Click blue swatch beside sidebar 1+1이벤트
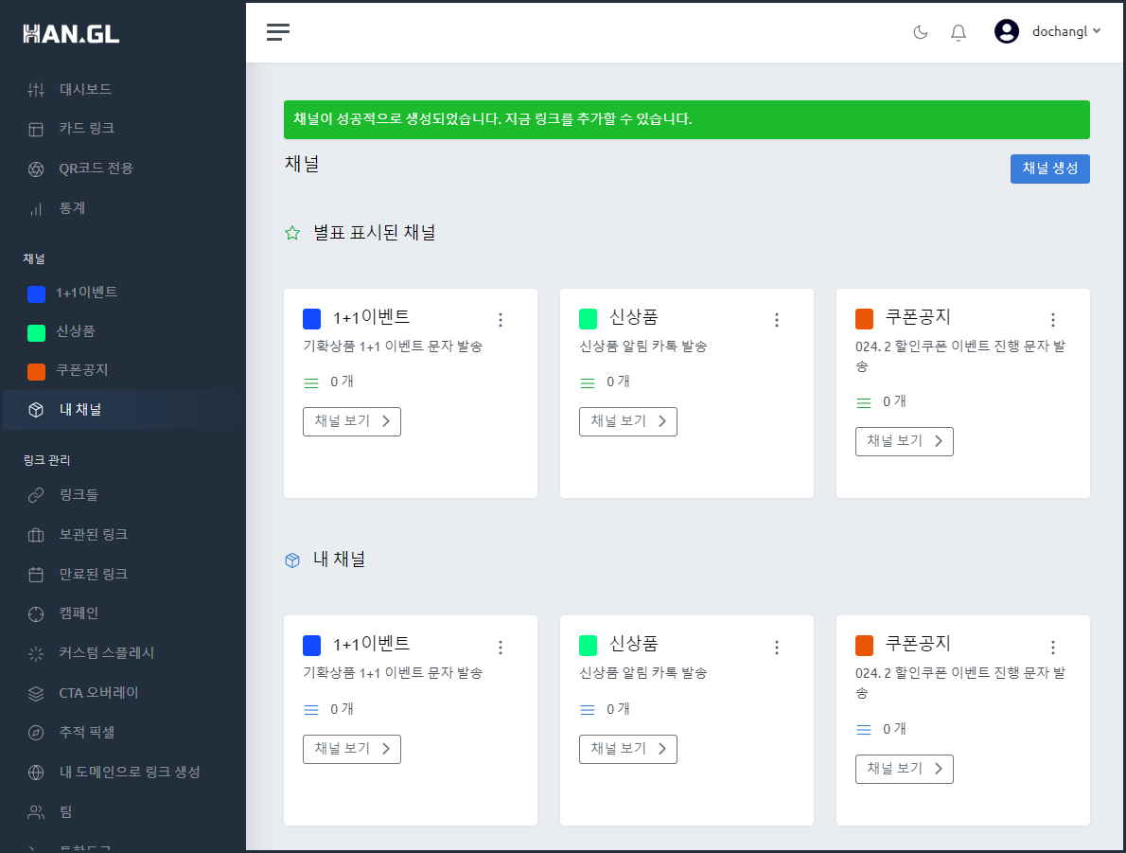 click(x=36, y=293)
